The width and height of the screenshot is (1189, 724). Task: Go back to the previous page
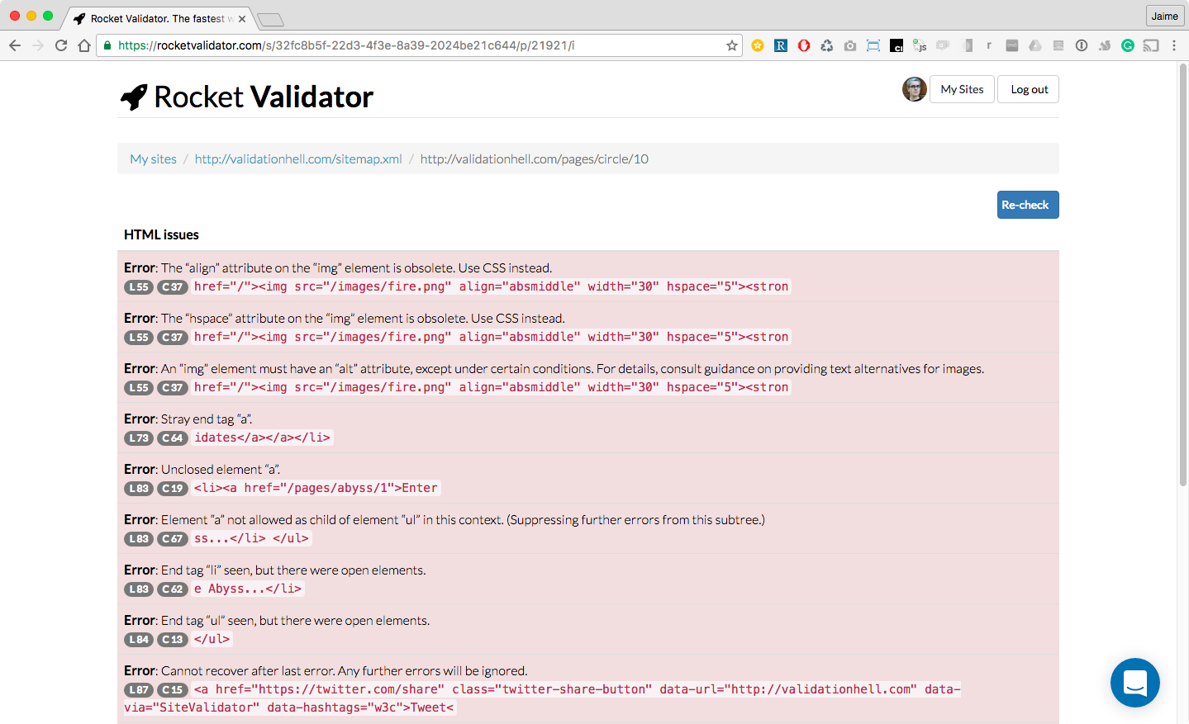[x=15, y=45]
